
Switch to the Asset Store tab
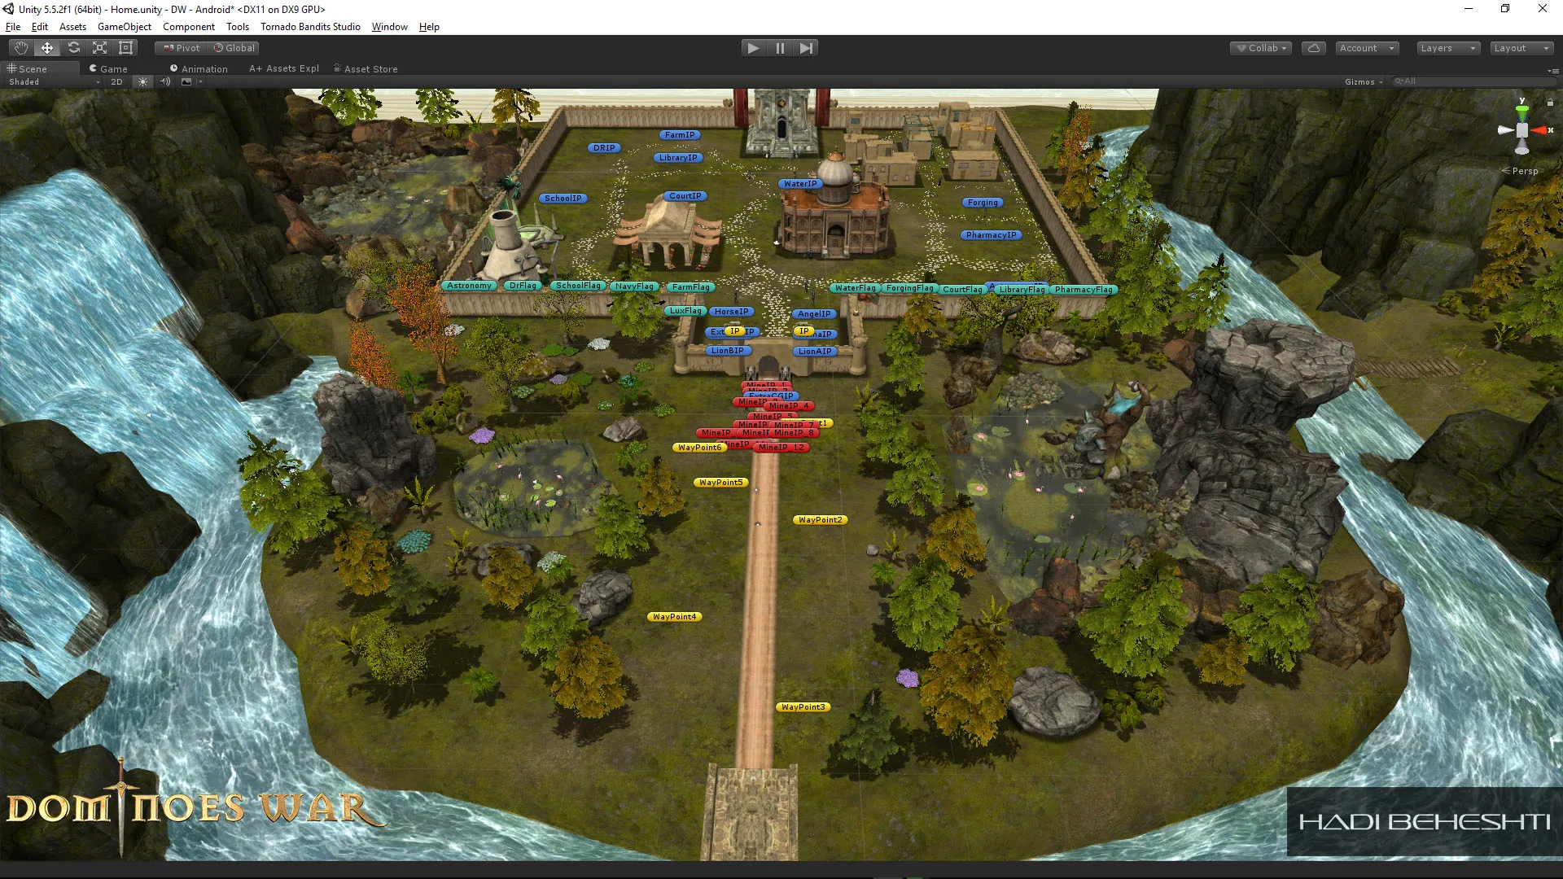366,69
